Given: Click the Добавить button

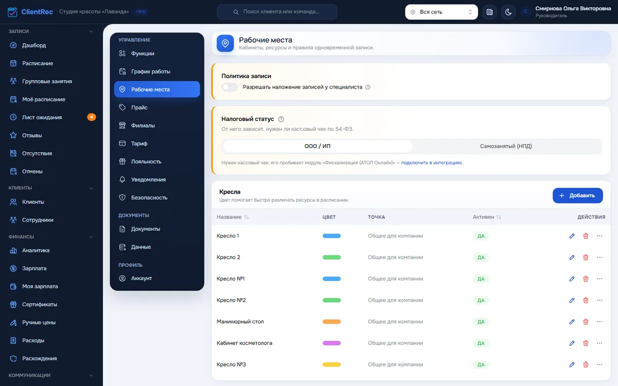Looking at the screenshot, I should pyautogui.click(x=578, y=196).
